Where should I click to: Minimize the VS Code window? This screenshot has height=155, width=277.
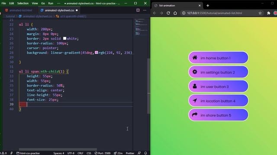(126, 3)
